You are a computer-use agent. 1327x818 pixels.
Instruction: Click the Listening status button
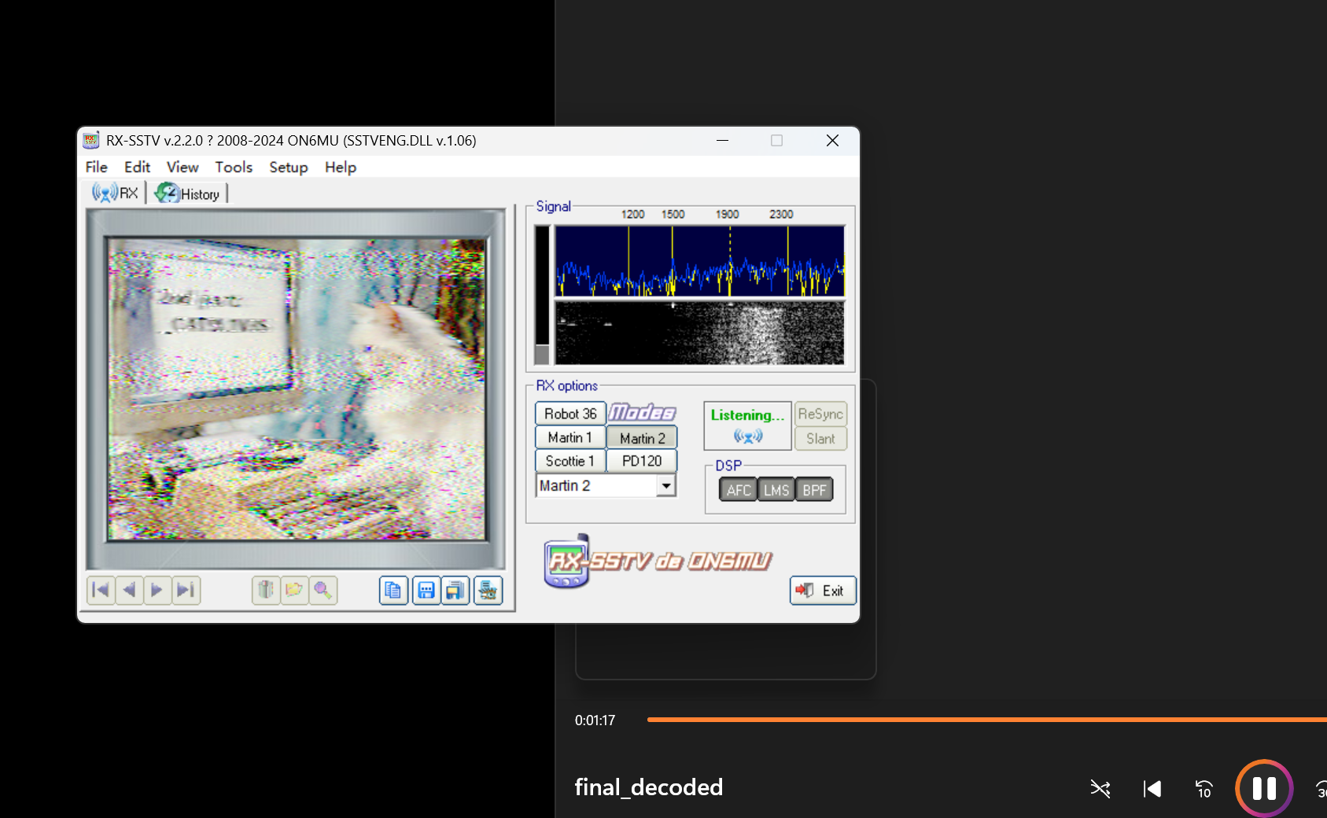[x=747, y=426]
